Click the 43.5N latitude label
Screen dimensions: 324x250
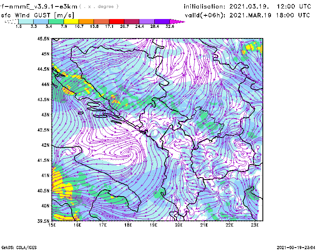[43, 100]
